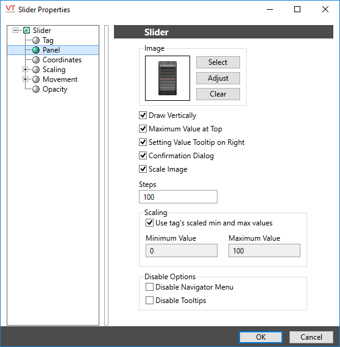Click the OK button
The image size is (340, 347).
tap(261, 337)
